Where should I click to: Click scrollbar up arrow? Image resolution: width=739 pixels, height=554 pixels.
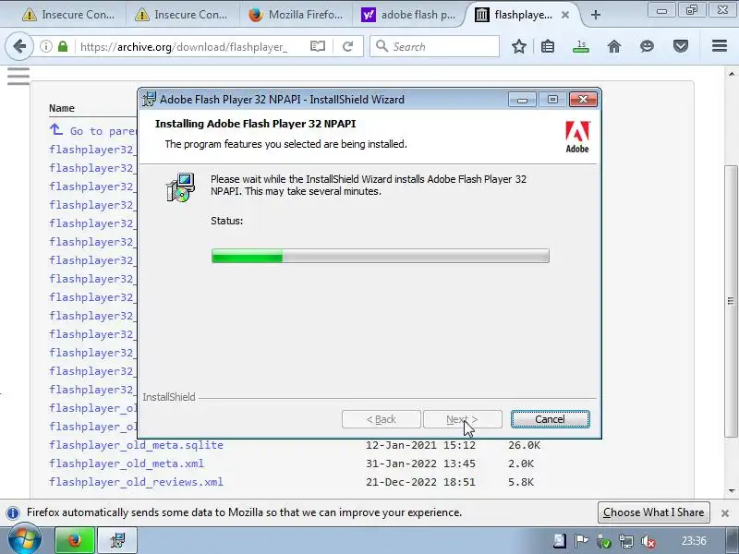click(x=731, y=74)
